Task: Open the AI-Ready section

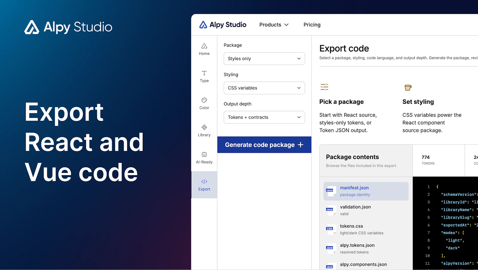Action: [204, 158]
